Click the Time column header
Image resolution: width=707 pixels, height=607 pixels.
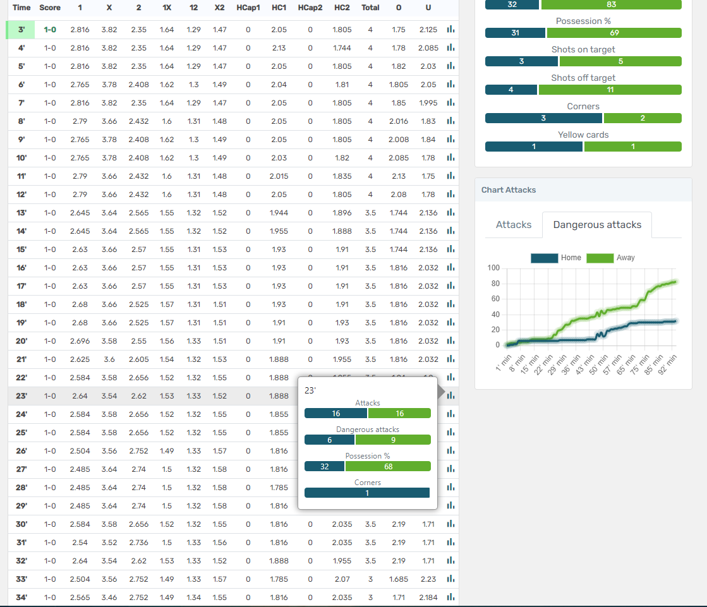pyautogui.click(x=21, y=8)
